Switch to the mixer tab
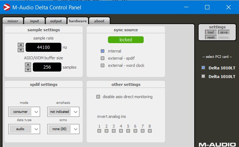 [13, 21]
